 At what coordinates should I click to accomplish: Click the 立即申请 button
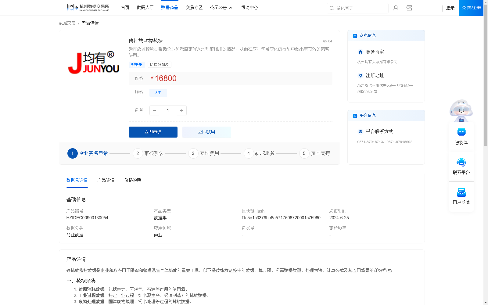pos(153,132)
